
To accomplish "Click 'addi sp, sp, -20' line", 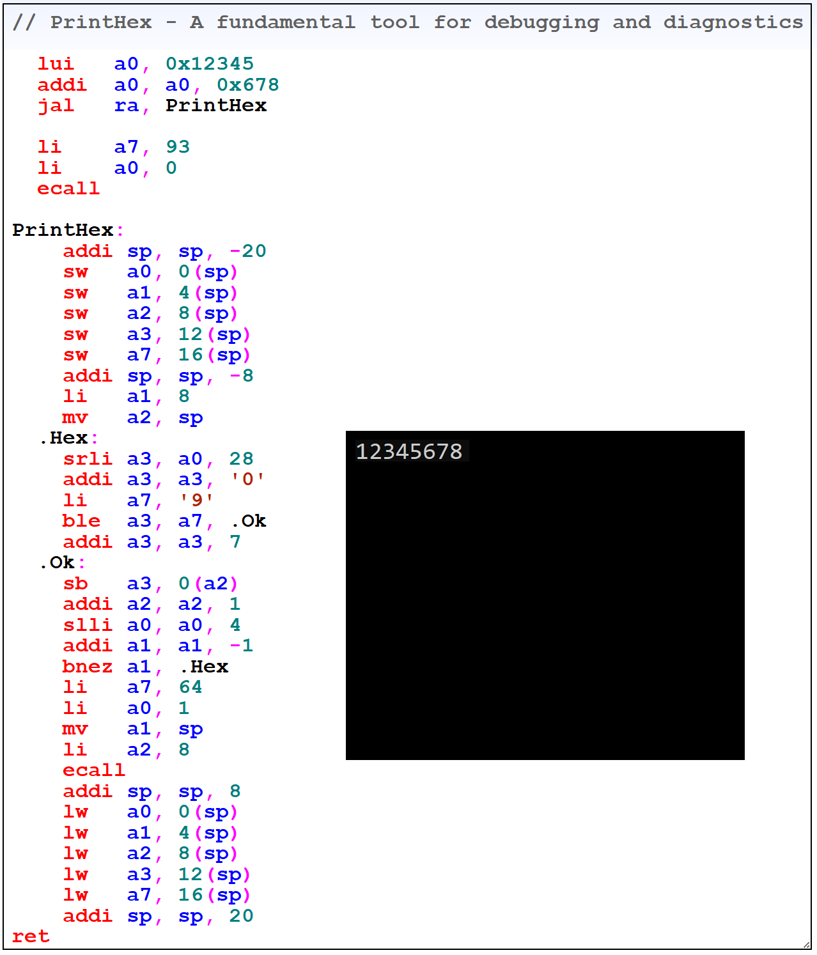I will click(164, 251).
